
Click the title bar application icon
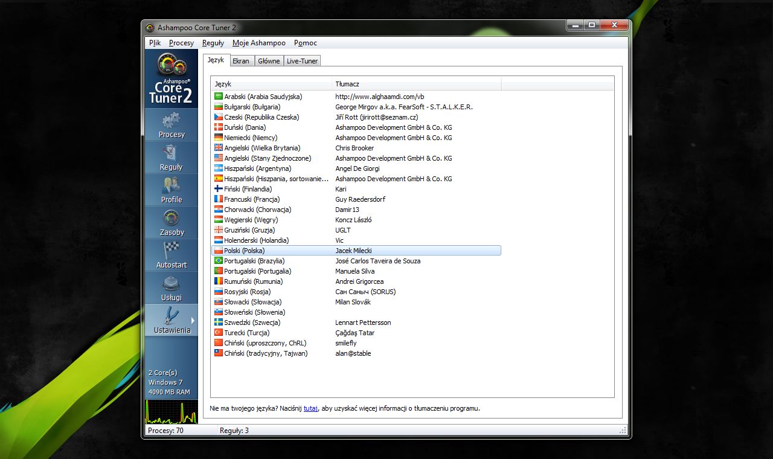point(150,27)
